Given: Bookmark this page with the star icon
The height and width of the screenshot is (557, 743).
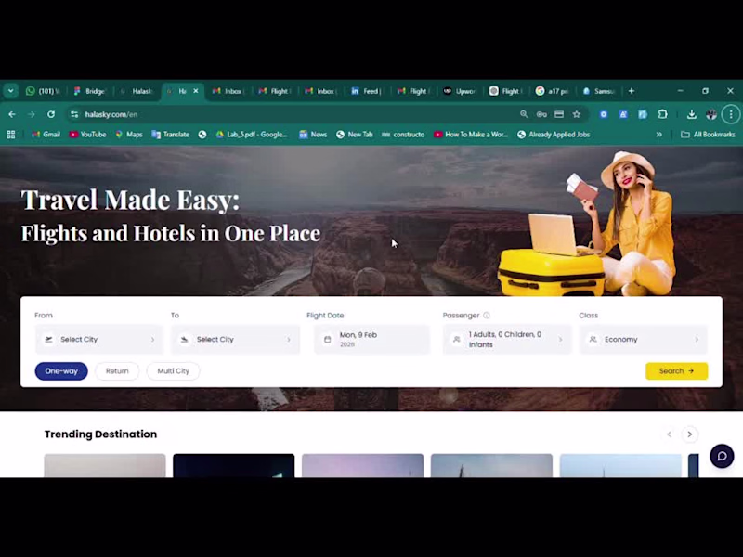Looking at the screenshot, I should click(x=576, y=114).
